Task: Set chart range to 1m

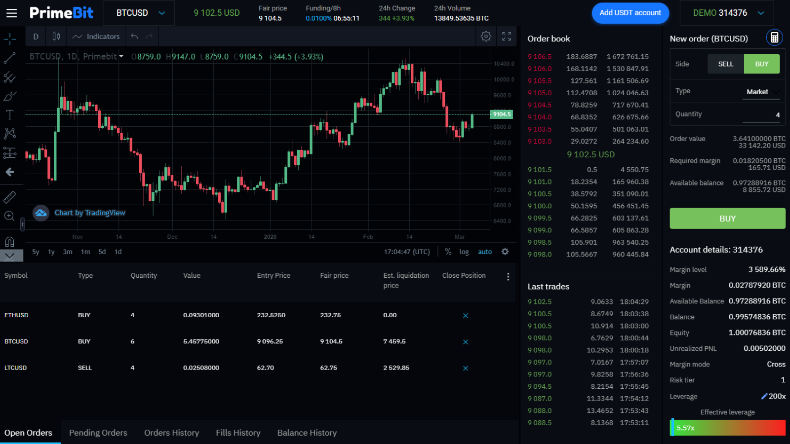Action: [x=85, y=252]
